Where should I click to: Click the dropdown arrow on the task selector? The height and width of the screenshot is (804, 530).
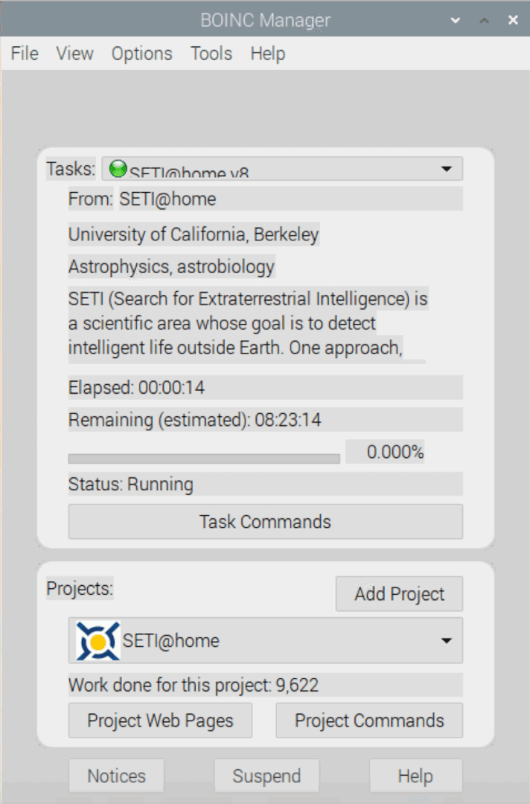pos(446,169)
